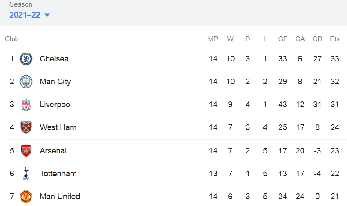The height and width of the screenshot is (206, 347).
Task: Click the Tottenham cockerel crest
Action: click(26, 174)
